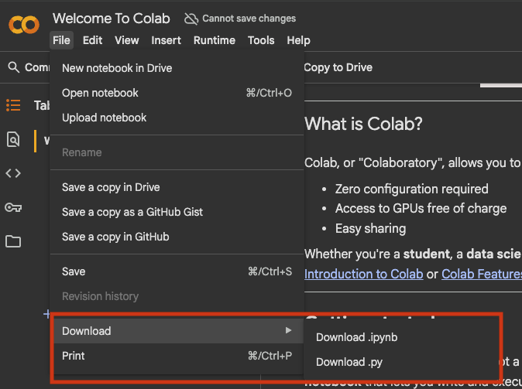Select Upload notebook menu entry

[177, 118]
